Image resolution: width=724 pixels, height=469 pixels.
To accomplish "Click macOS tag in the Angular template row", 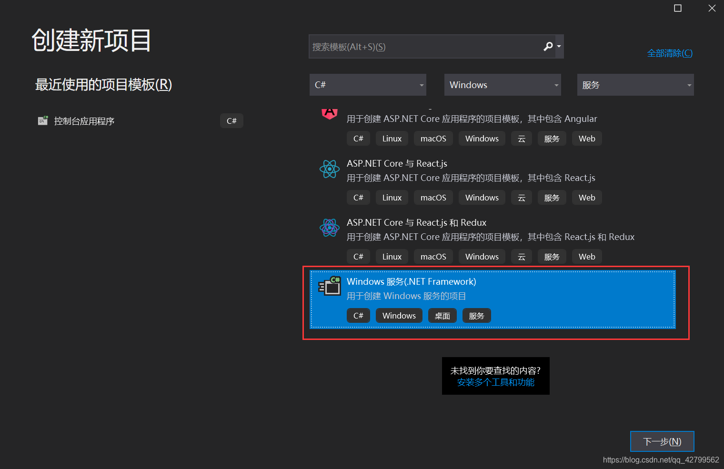I will tap(433, 139).
